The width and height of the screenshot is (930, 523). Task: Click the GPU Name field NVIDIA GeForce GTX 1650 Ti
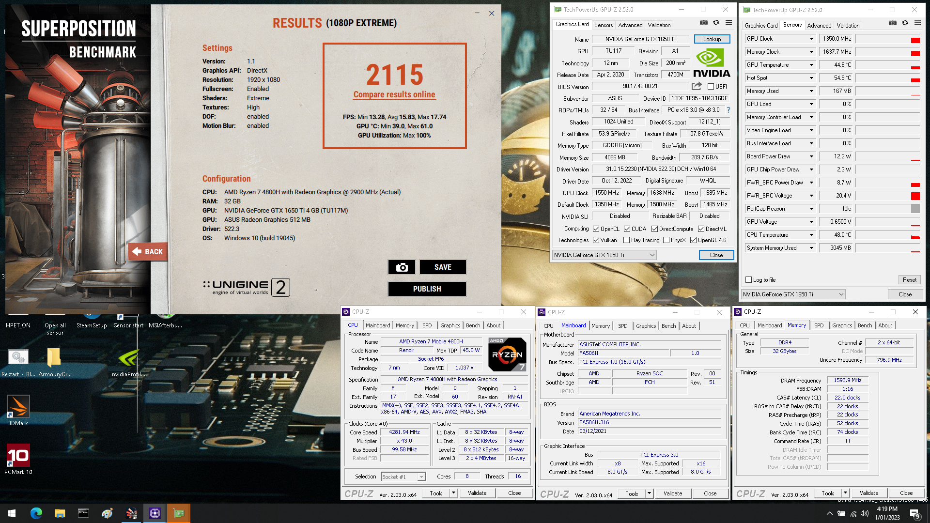click(640, 39)
